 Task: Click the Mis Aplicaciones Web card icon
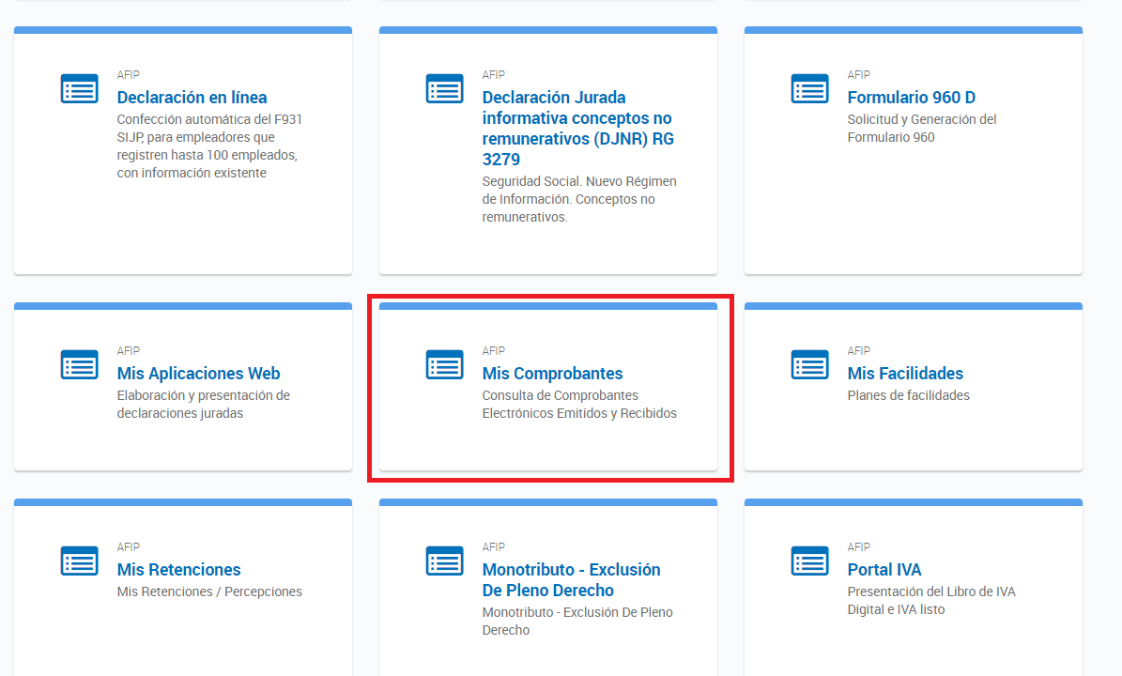pyautogui.click(x=80, y=365)
